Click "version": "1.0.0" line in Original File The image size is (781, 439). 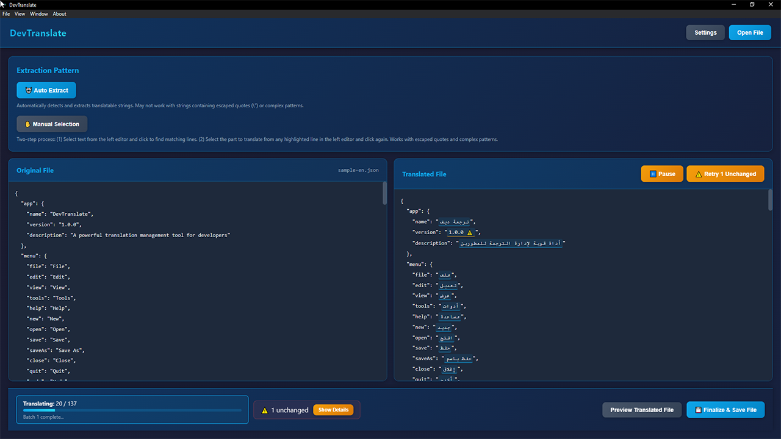point(54,224)
